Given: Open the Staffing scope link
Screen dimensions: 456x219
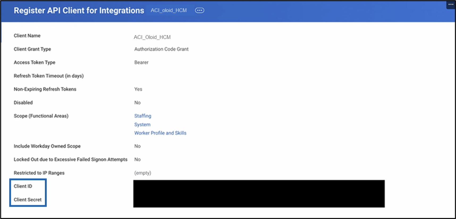Looking at the screenshot, I should pyautogui.click(x=143, y=116).
